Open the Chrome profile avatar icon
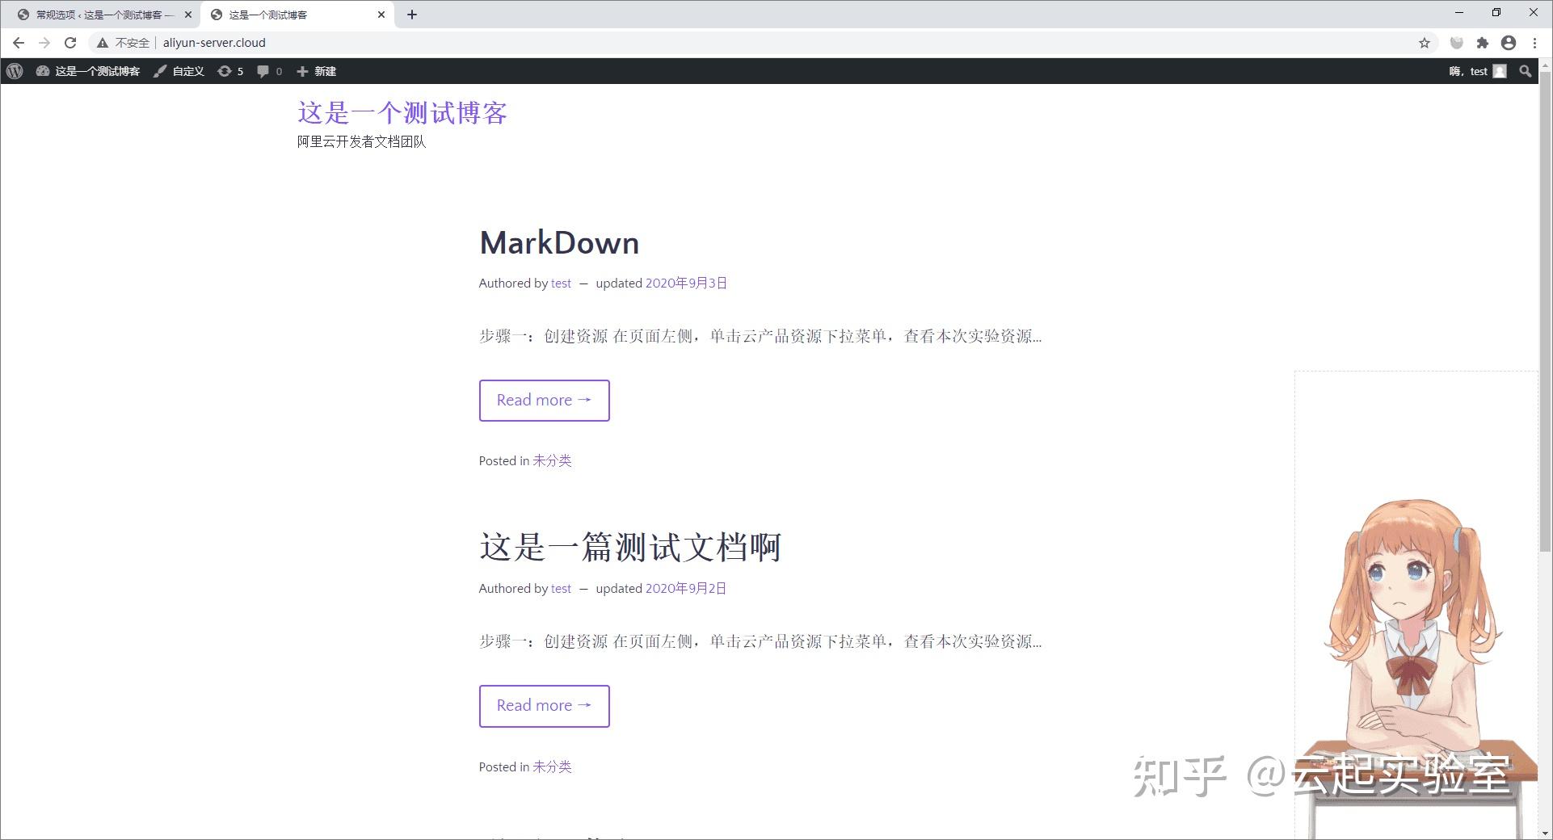1553x840 pixels. point(1509,43)
